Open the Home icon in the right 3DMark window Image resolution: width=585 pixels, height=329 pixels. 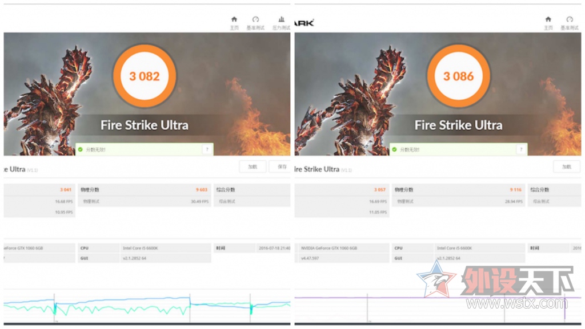(x=548, y=19)
